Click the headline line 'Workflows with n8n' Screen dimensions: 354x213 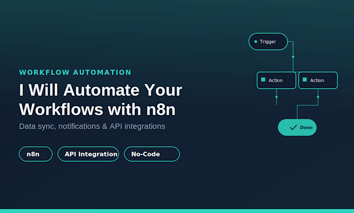coord(97,109)
